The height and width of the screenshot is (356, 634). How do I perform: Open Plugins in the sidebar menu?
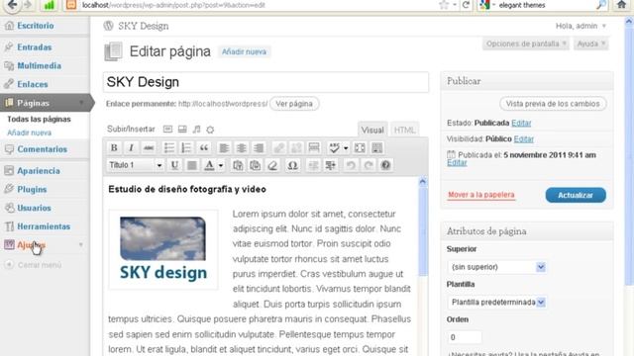pos(32,189)
